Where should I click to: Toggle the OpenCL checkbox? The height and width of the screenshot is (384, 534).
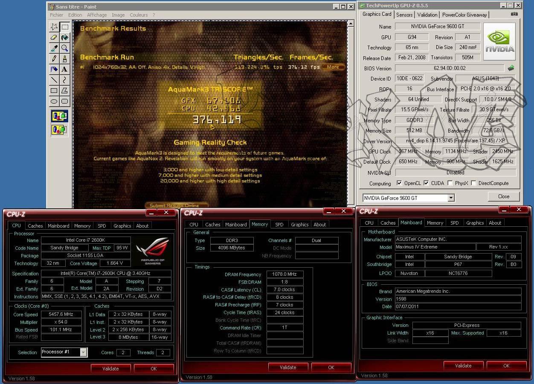point(399,183)
